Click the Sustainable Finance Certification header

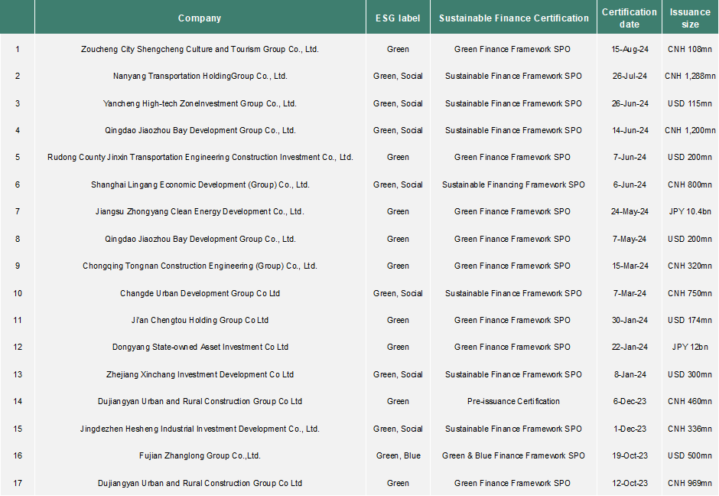tap(513, 18)
